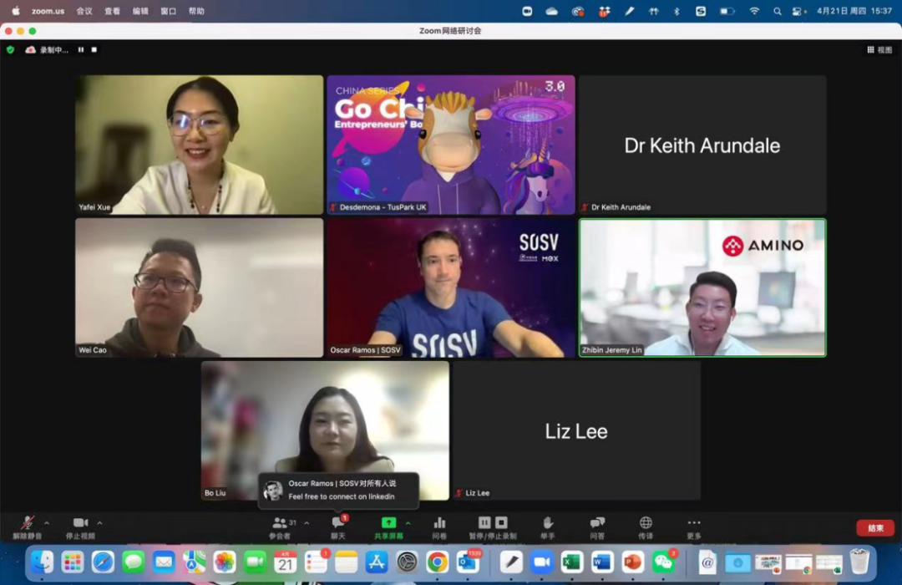
Task: Select Desdemona - TusPark UK video tile
Action: click(x=451, y=145)
